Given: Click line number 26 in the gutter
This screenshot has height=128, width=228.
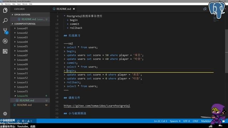Looking at the screenshot, I should pyautogui.click(x=57, y=86).
